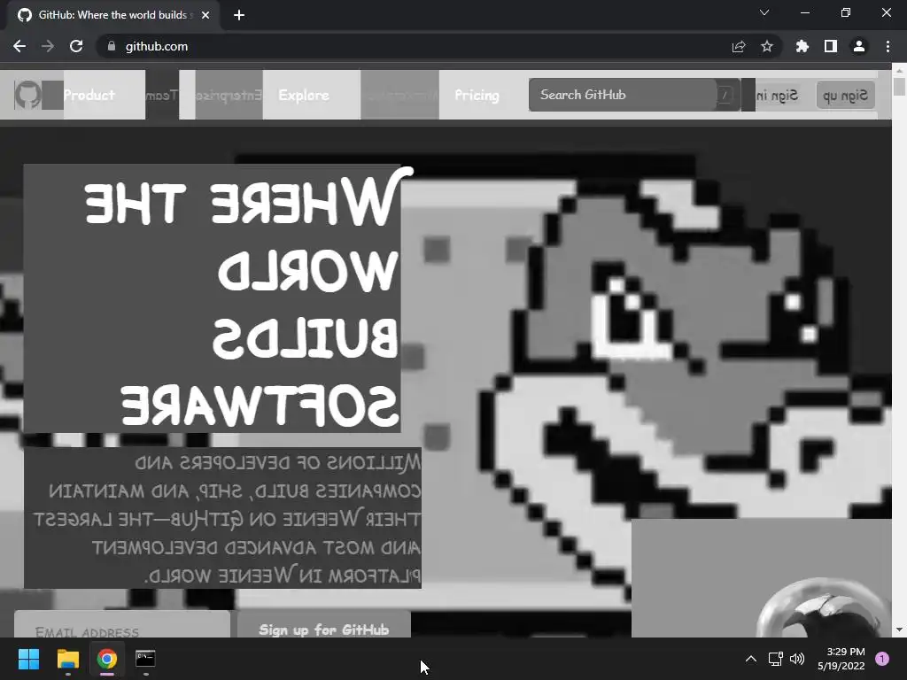Select the GitHub tab

113,15
